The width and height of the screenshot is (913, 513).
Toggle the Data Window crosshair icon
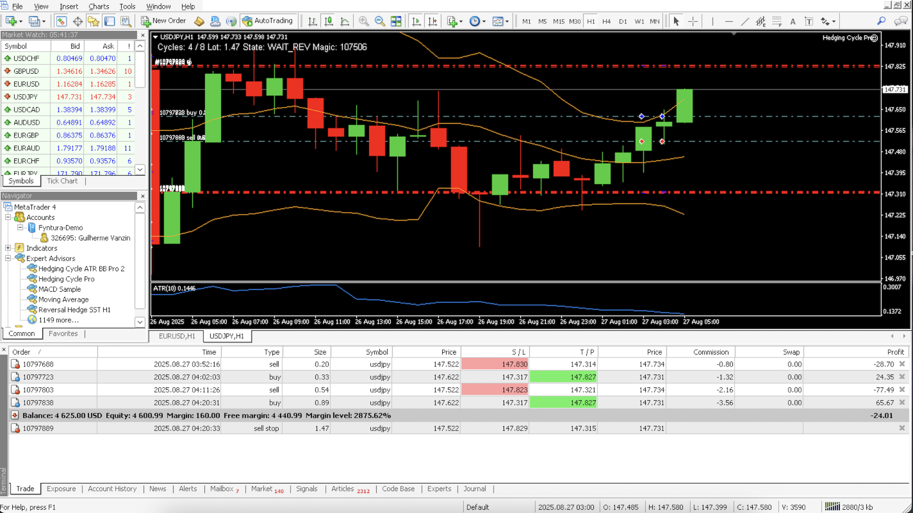point(78,21)
